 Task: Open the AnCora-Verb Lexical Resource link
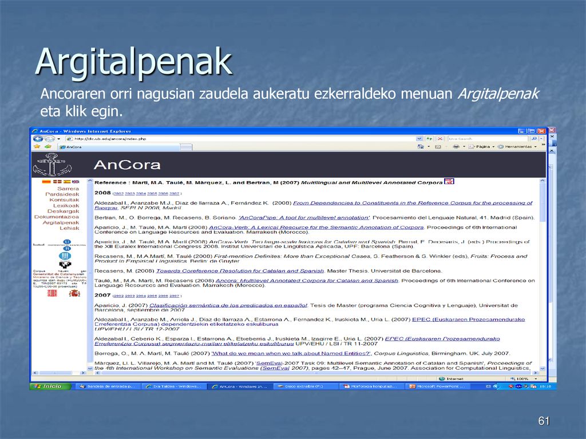coord(316,228)
